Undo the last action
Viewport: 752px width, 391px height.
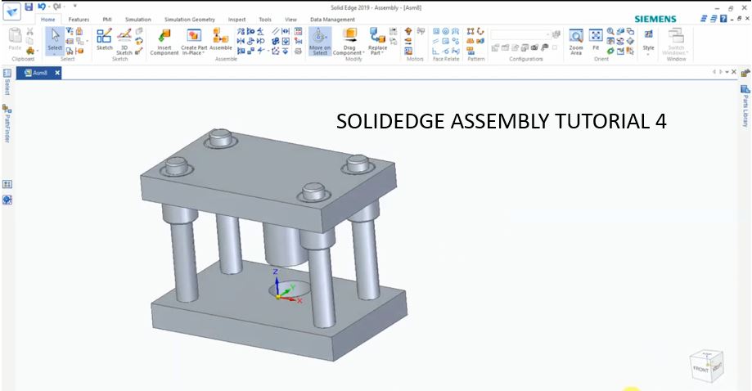click(41, 7)
